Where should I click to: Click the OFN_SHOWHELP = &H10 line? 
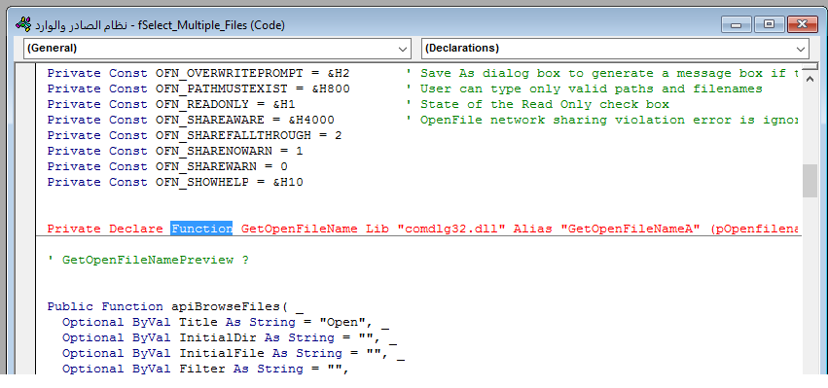(175, 182)
